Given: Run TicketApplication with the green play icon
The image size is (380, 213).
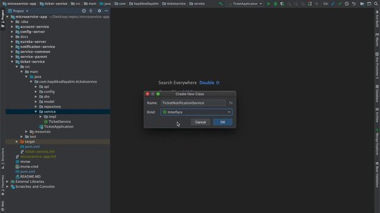Looking at the screenshot, I should [x=268, y=4].
